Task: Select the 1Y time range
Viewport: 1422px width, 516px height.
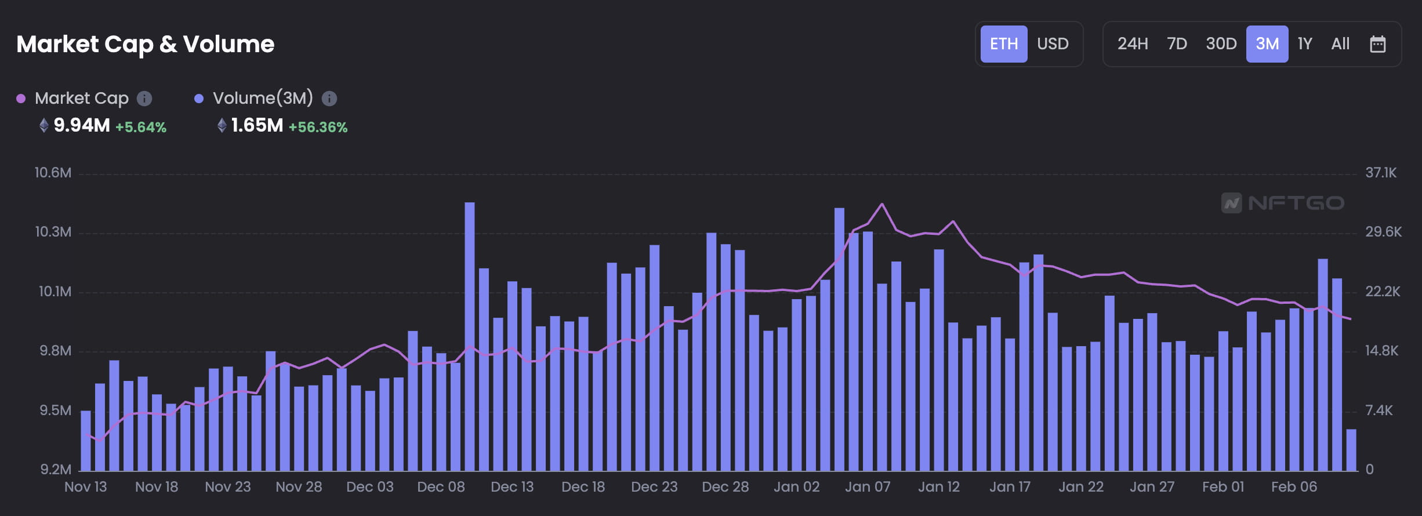Action: click(1305, 44)
